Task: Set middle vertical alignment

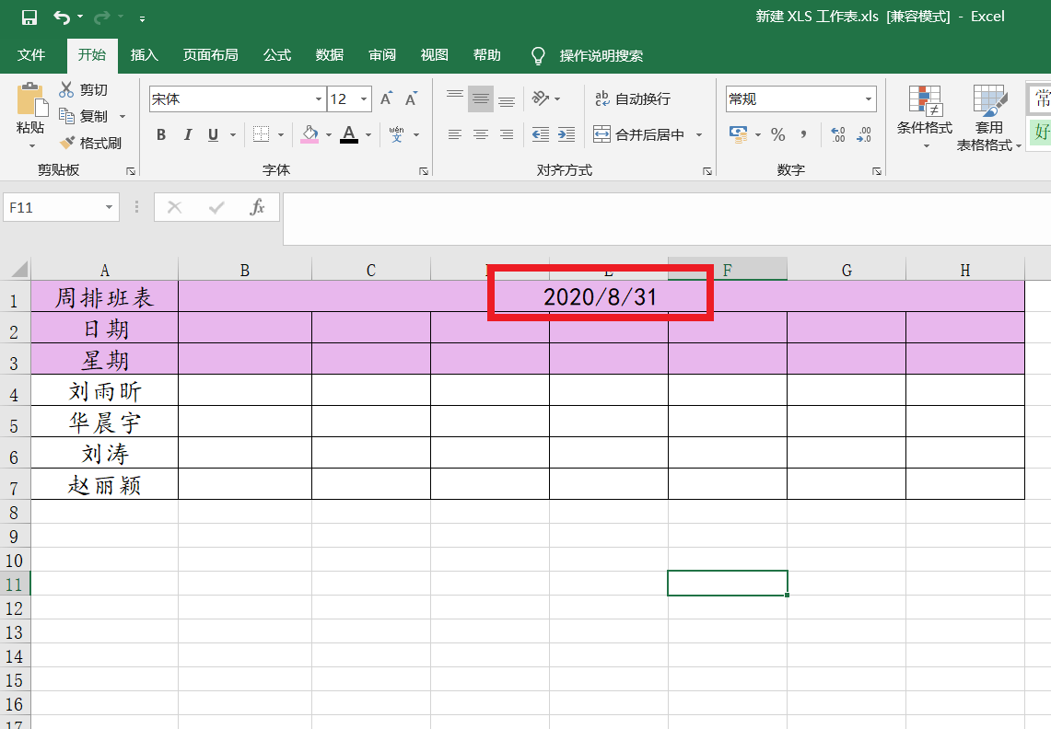Action: pos(481,99)
